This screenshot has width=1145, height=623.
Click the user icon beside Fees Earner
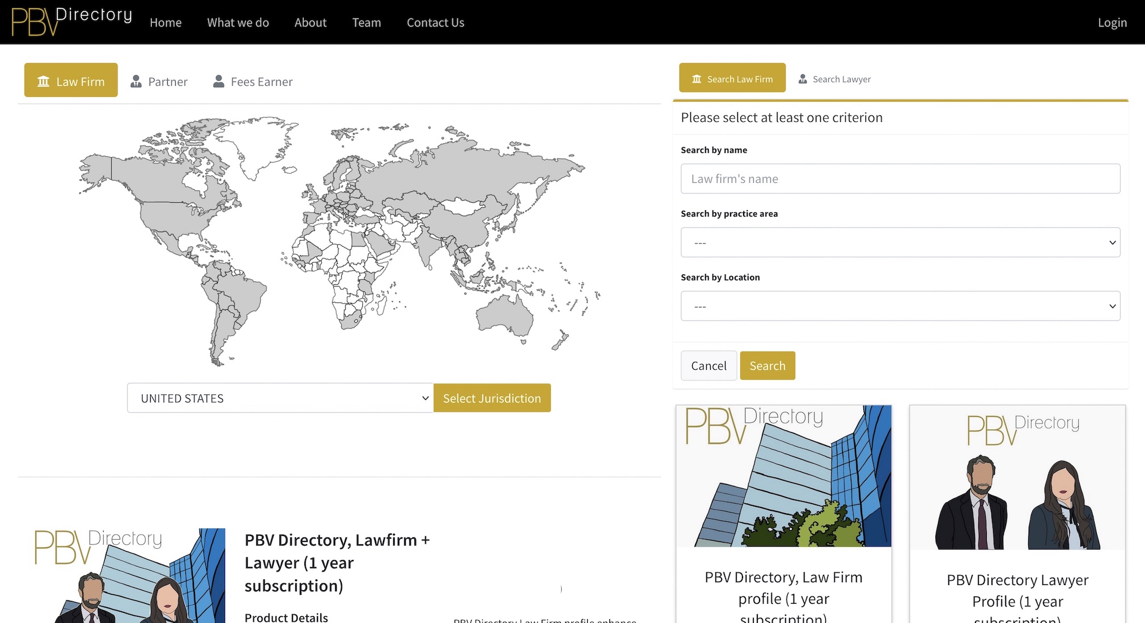click(219, 82)
